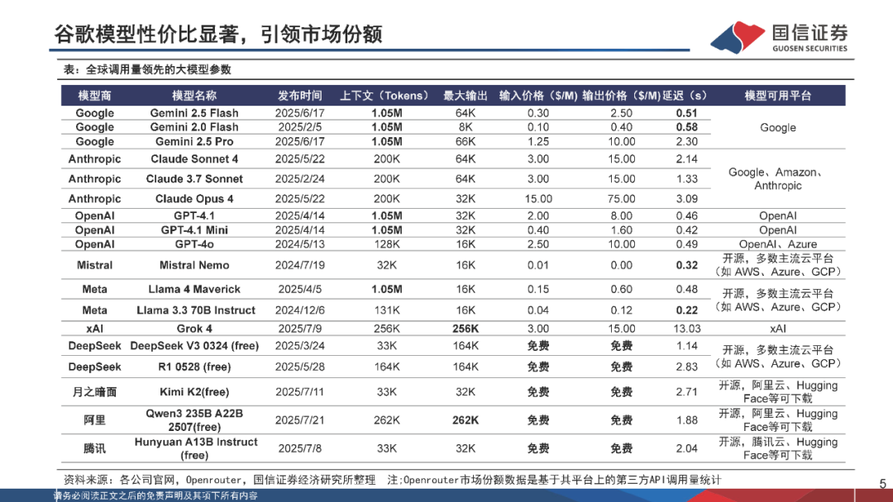Viewport: 893px width, 502px height.
Task: Click the '延迟（s）' column header
Action: [685, 96]
